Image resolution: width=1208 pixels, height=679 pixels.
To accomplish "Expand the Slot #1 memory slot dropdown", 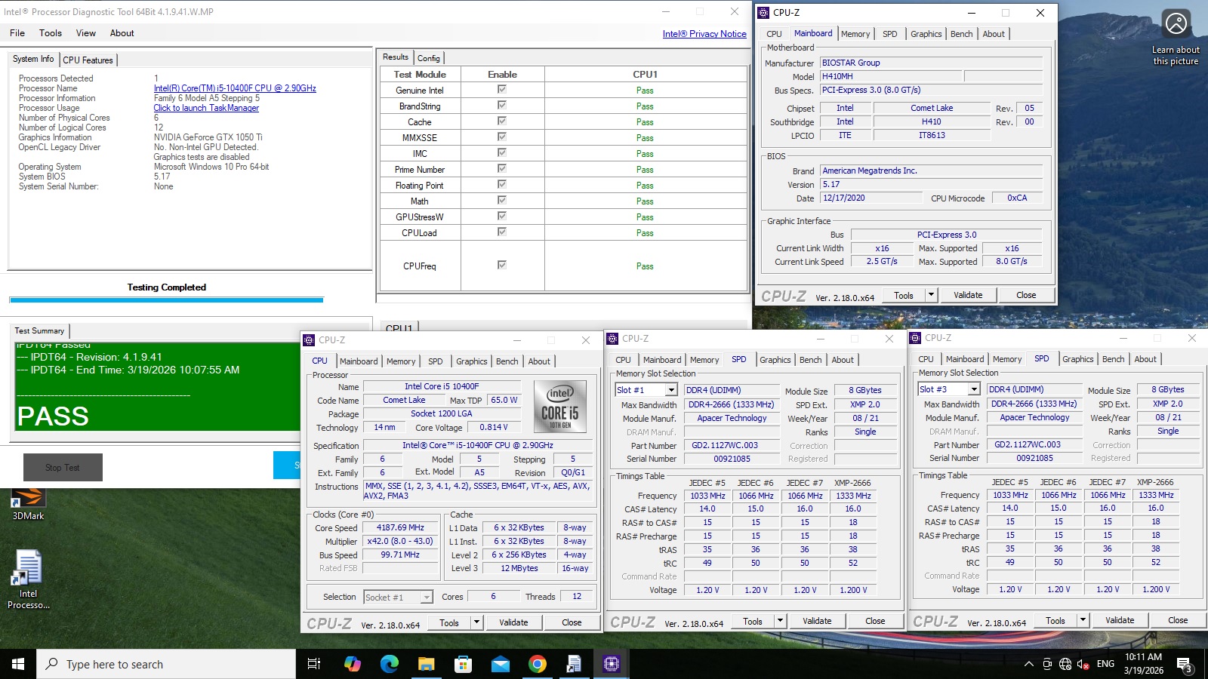I will pos(670,390).
